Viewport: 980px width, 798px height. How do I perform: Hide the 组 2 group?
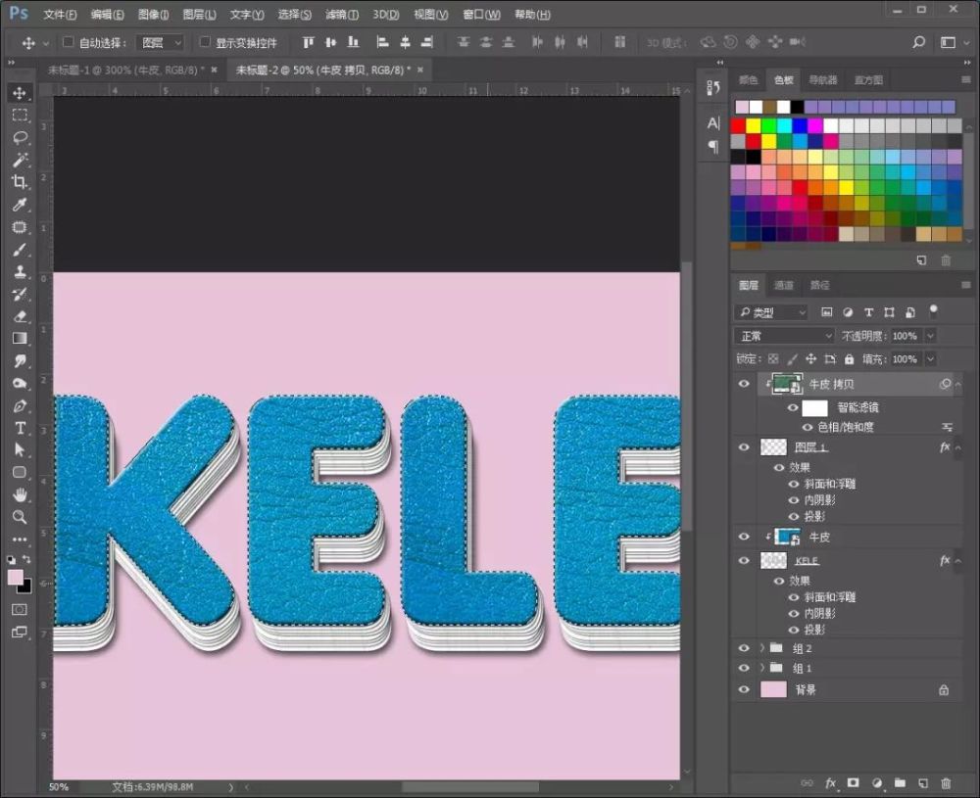coord(744,648)
